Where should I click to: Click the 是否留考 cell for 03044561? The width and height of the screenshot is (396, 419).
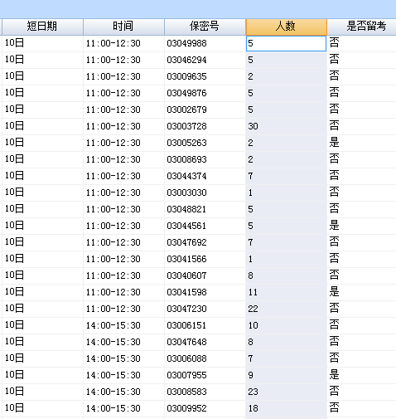(362, 226)
